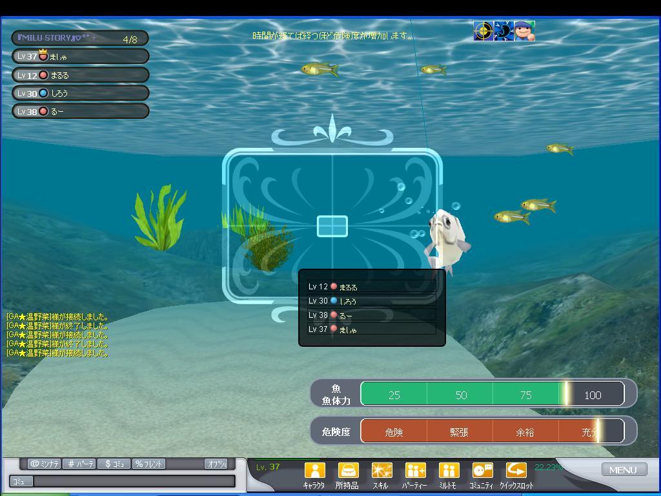Screen dimensions: 661x496
Task: Click the blue crescent moon buff icon
Action: (x=503, y=31)
